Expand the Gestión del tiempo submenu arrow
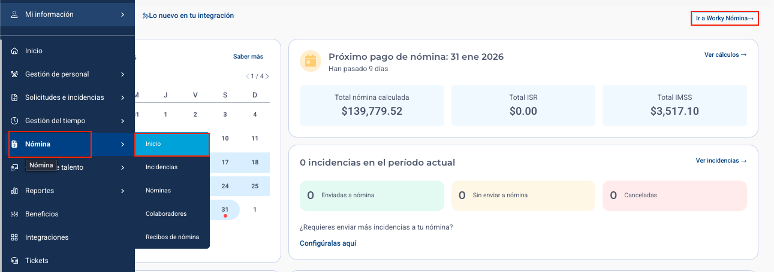The width and height of the screenshot is (774, 272). 122,121
